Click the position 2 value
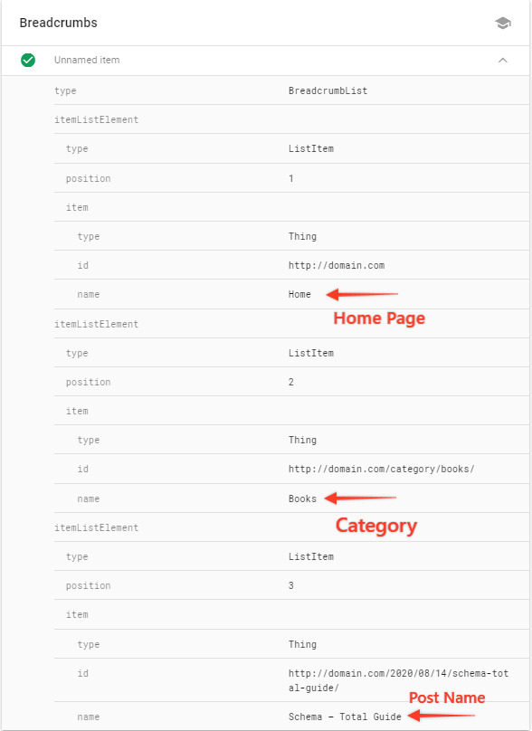Screen dimensions: 532x731 (291, 382)
